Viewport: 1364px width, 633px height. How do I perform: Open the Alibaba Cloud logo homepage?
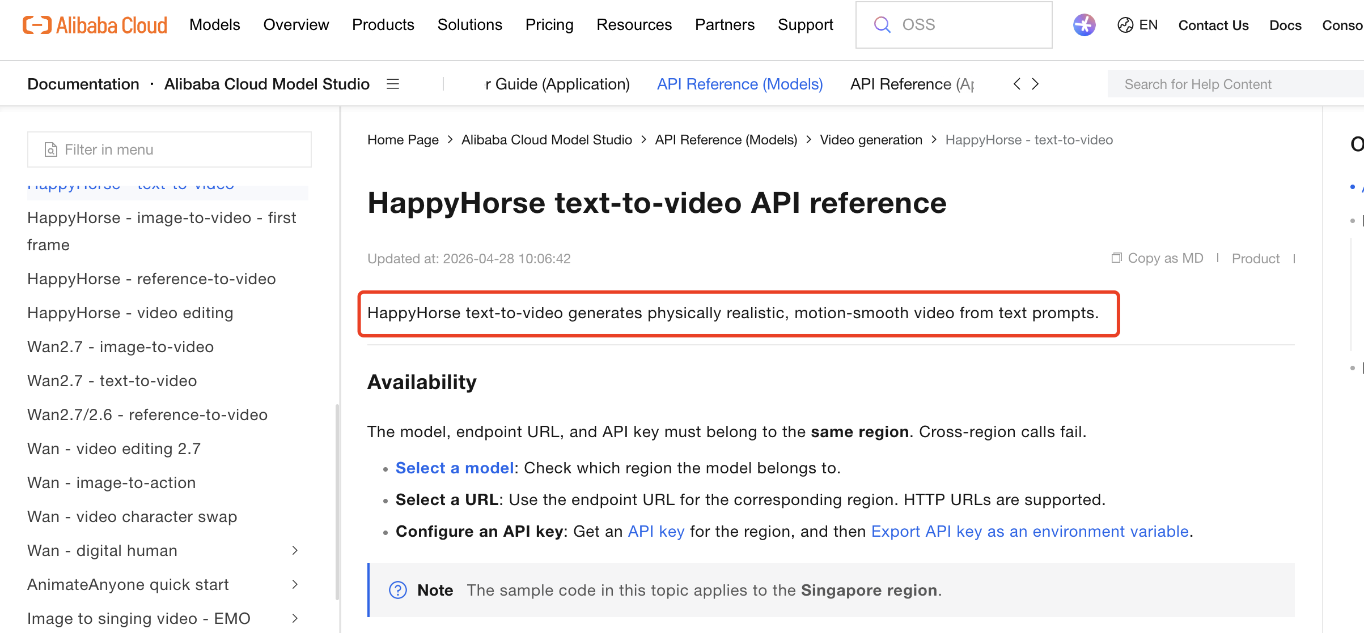click(95, 25)
